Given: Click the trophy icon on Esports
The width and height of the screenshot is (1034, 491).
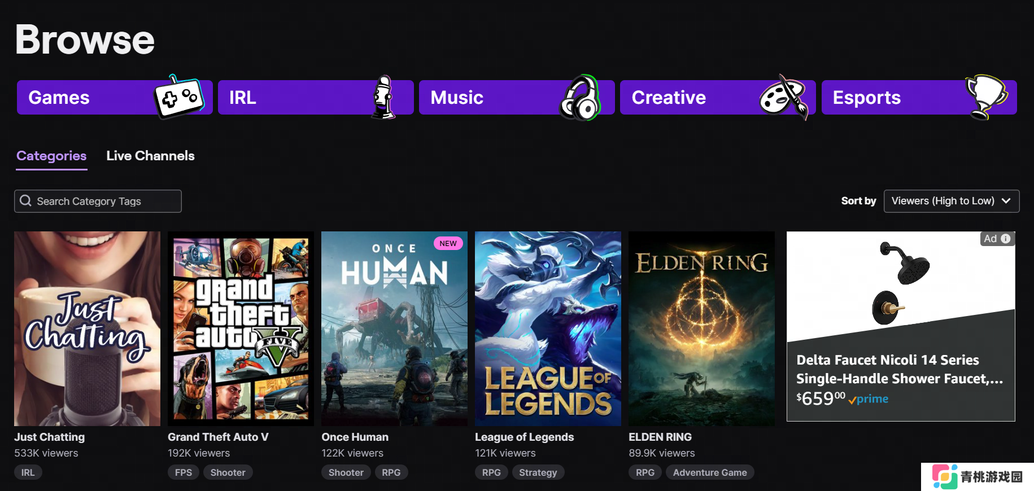Looking at the screenshot, I should [x=986, y=97].
